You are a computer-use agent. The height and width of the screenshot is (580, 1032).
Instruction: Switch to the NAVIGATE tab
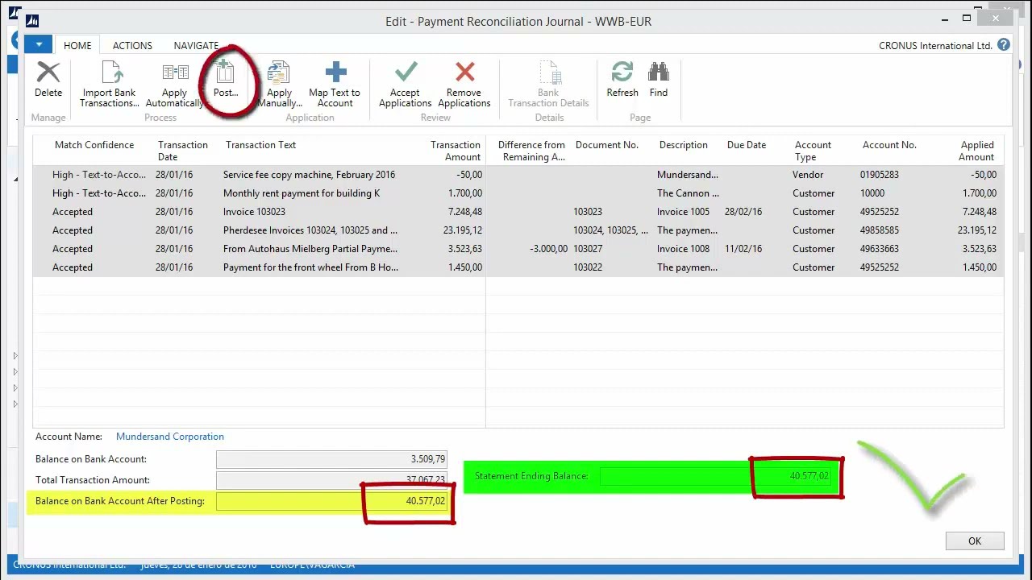196,46
